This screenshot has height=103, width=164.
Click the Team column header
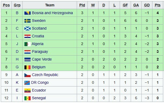[50, 5]
